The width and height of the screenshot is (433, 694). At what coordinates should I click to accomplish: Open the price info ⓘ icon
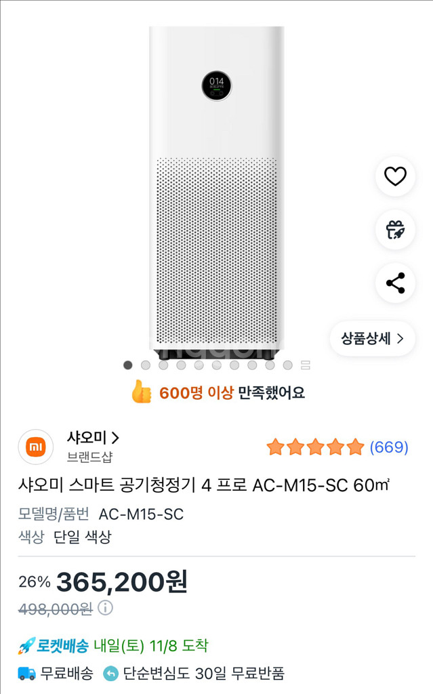coord(106,610)
